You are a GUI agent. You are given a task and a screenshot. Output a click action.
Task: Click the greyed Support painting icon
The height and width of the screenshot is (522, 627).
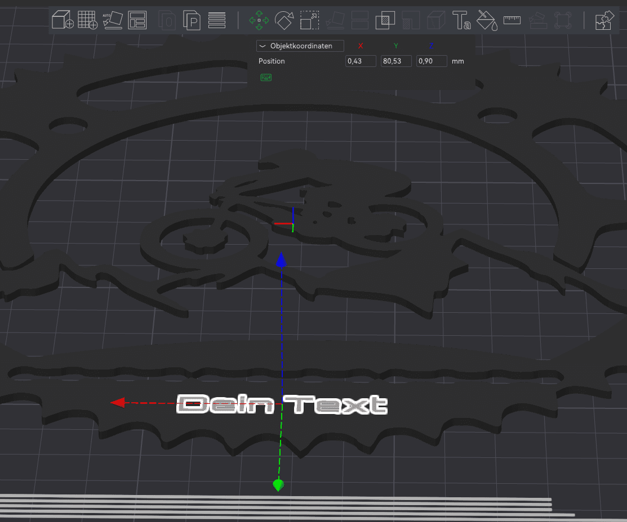point(411,20)
